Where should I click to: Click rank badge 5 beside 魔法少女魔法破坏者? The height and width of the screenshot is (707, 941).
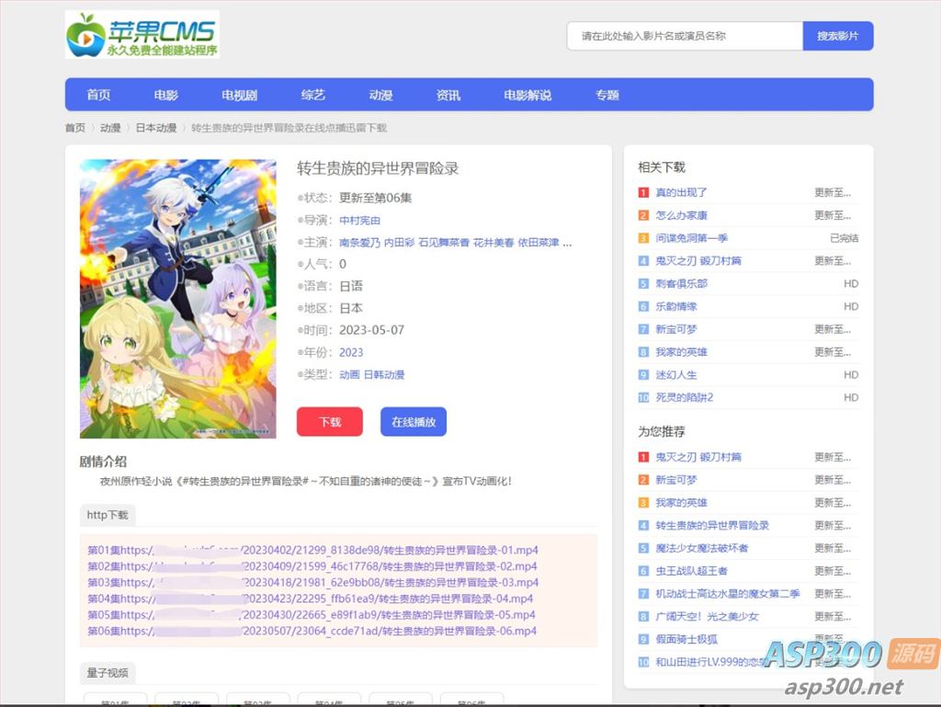point(643,549)
